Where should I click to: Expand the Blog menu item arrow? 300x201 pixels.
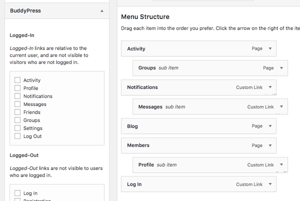(270, 126)
